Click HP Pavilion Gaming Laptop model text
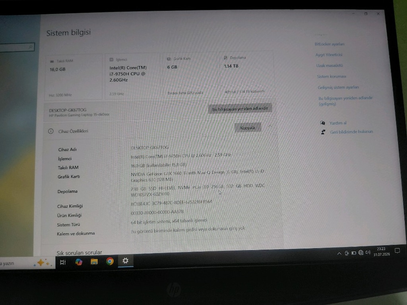This screenshot has height=305, width=407. click(x=79, y=115)
